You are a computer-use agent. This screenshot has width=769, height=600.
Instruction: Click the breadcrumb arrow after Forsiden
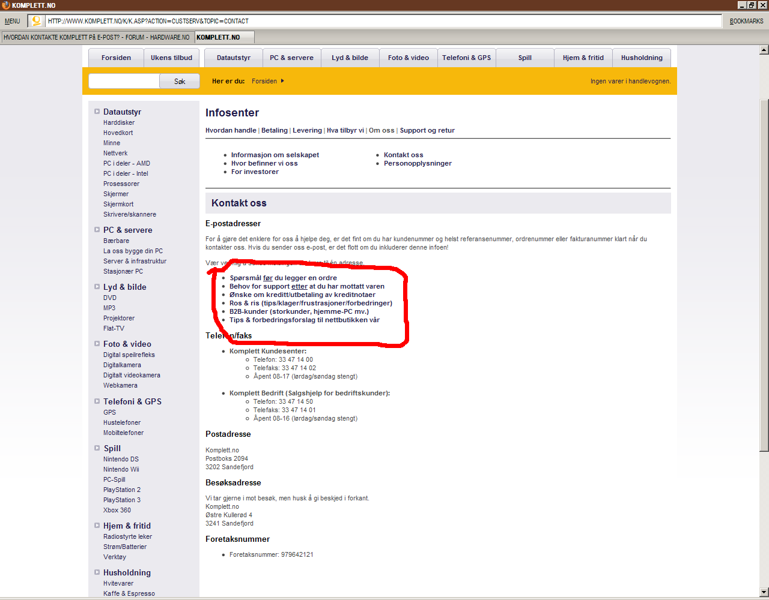click(x=282, y=81)
